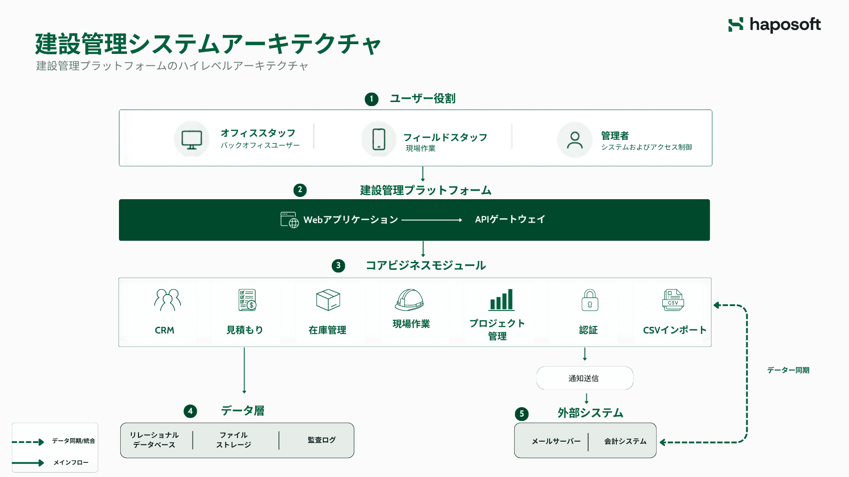
Task: Click the 見積もり module label
Action: [x=245, y=330]
